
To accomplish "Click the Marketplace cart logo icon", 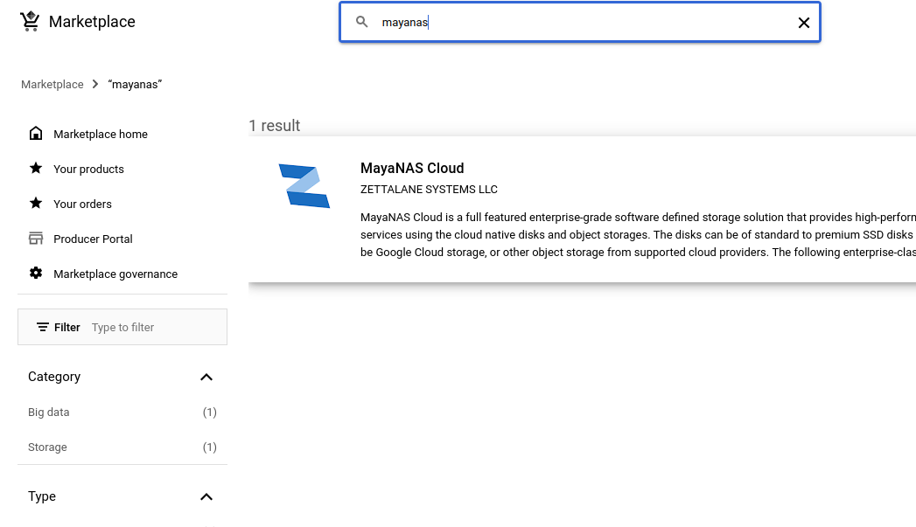I will click(31, 22).
